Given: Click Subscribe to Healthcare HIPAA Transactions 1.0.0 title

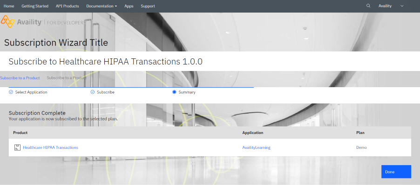Looking at the screenshot, I should 106,62.
